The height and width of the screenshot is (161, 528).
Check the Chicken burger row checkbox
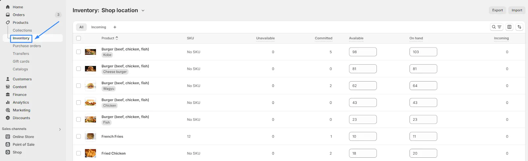tap(79, 103)
